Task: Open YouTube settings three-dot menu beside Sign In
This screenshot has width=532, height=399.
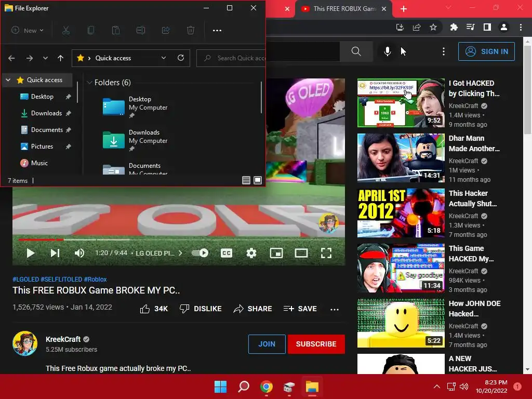Action: (x=444, y=51)
